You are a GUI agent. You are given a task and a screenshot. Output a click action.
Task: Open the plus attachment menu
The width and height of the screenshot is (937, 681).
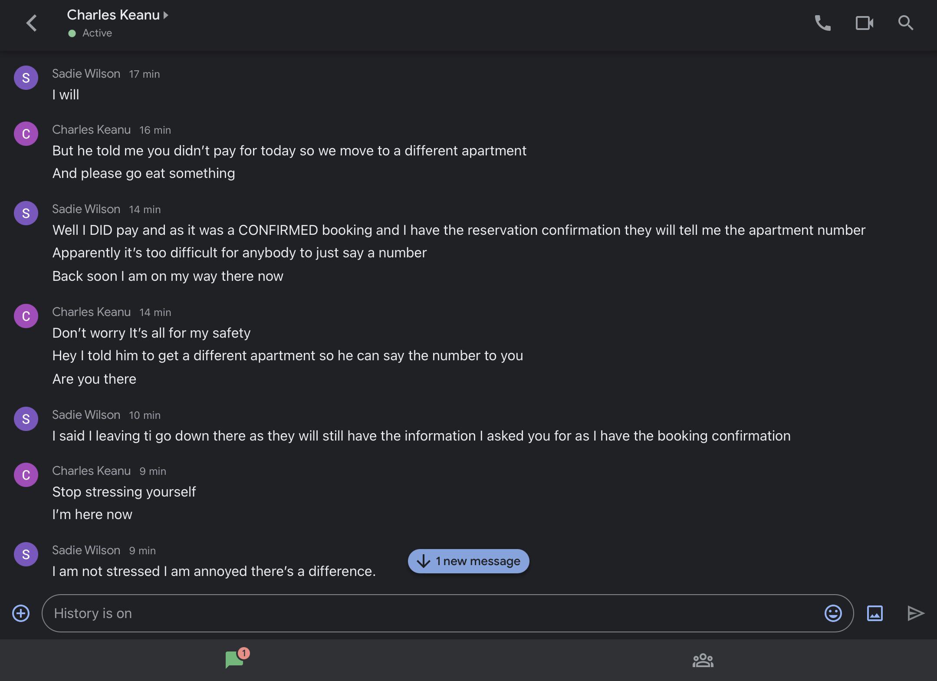pos(21,613)
